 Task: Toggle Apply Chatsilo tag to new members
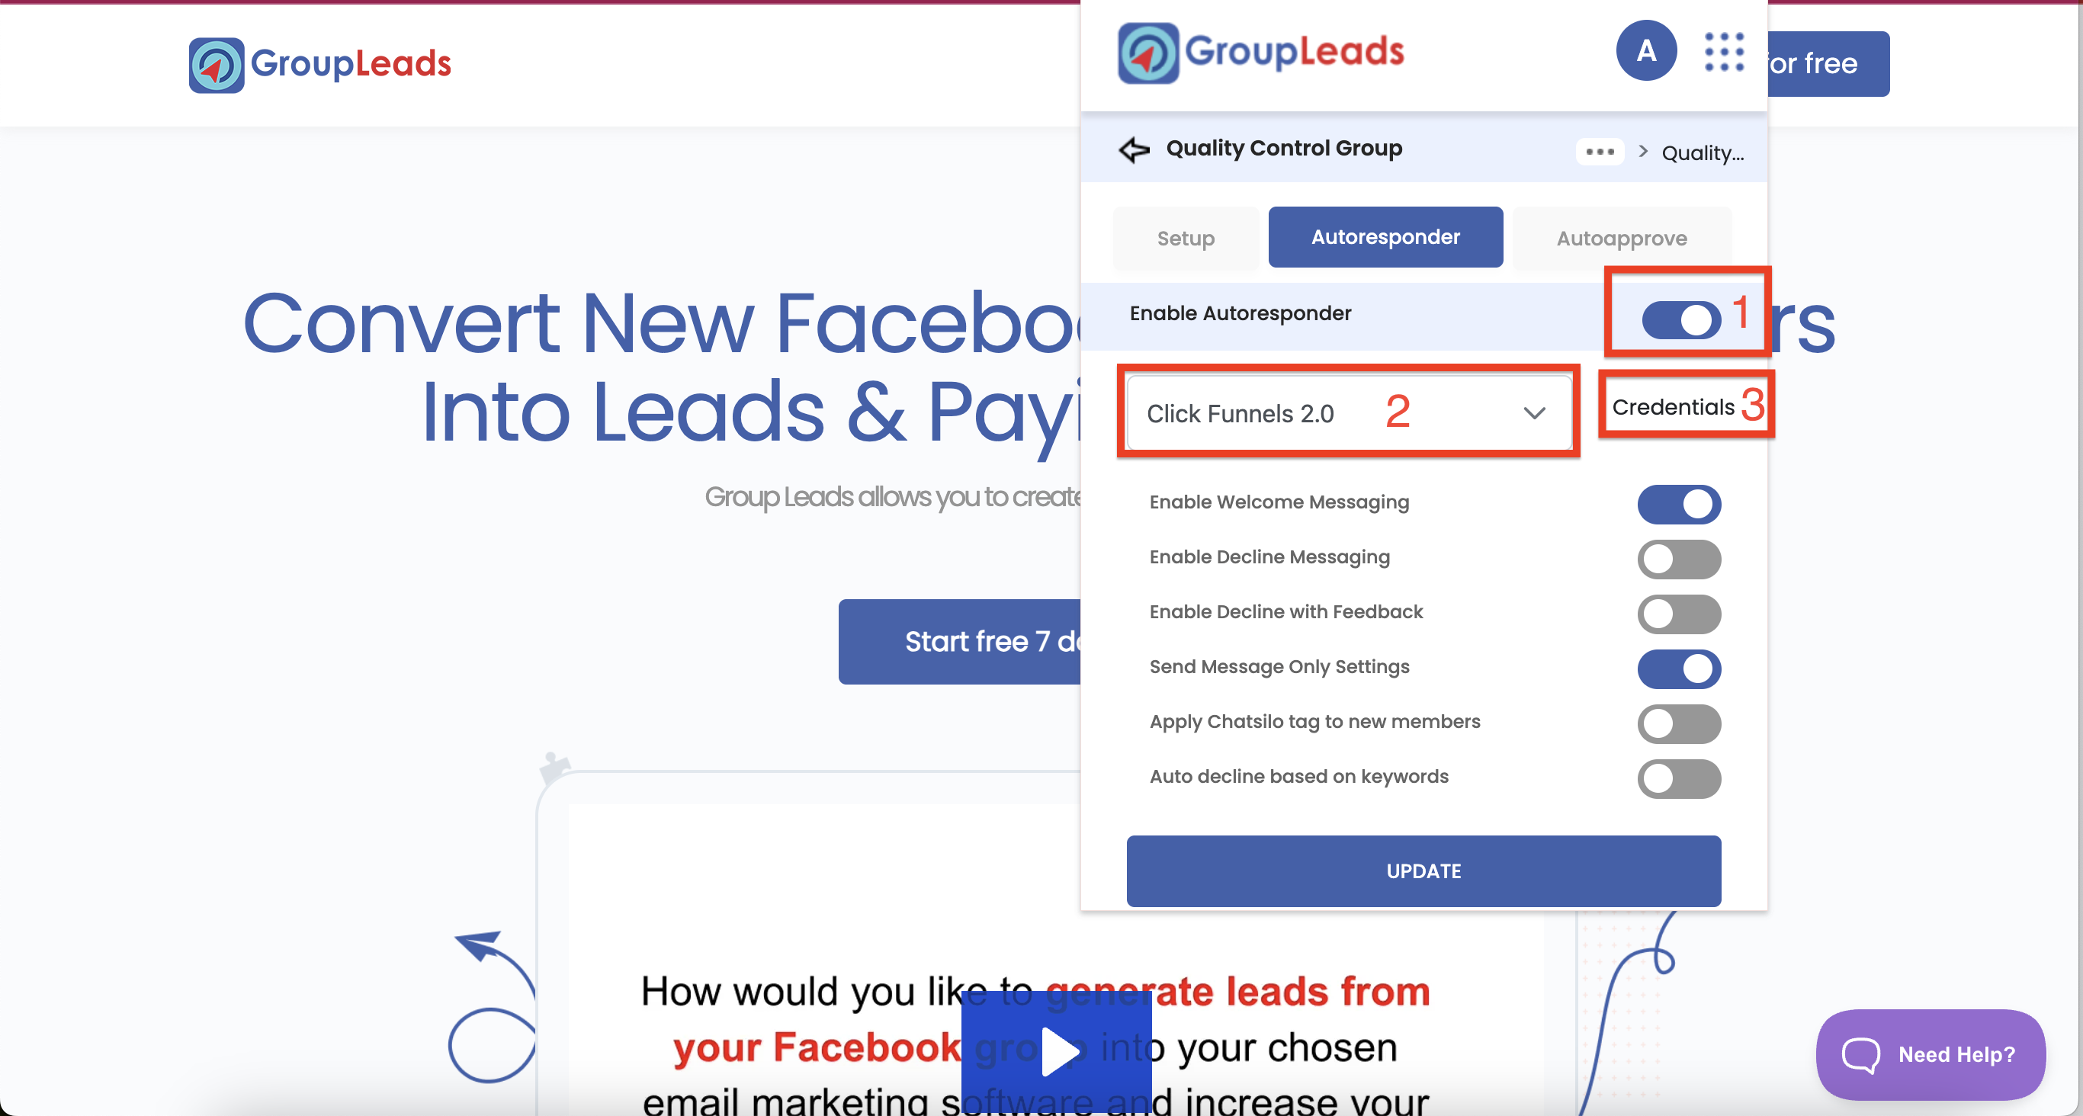1679,723
